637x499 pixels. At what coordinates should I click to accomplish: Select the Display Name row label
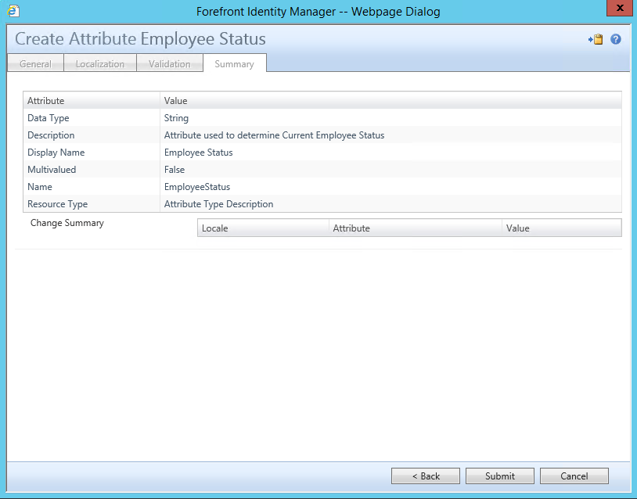[56, 153]
